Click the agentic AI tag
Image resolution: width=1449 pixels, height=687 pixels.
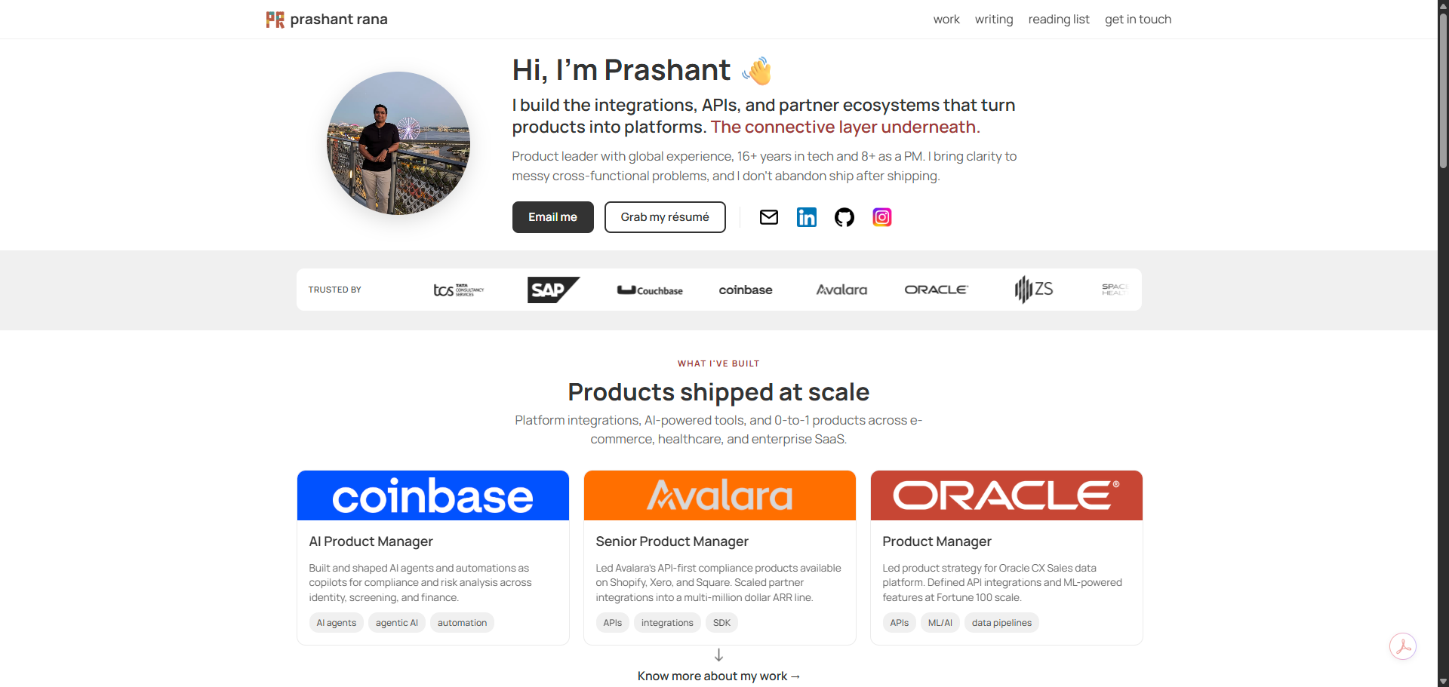pos(397,622)
